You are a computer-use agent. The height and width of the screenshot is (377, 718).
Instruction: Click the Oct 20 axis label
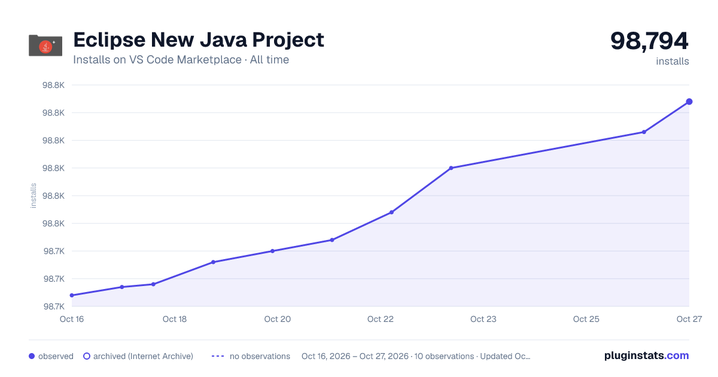coord(278,319)
